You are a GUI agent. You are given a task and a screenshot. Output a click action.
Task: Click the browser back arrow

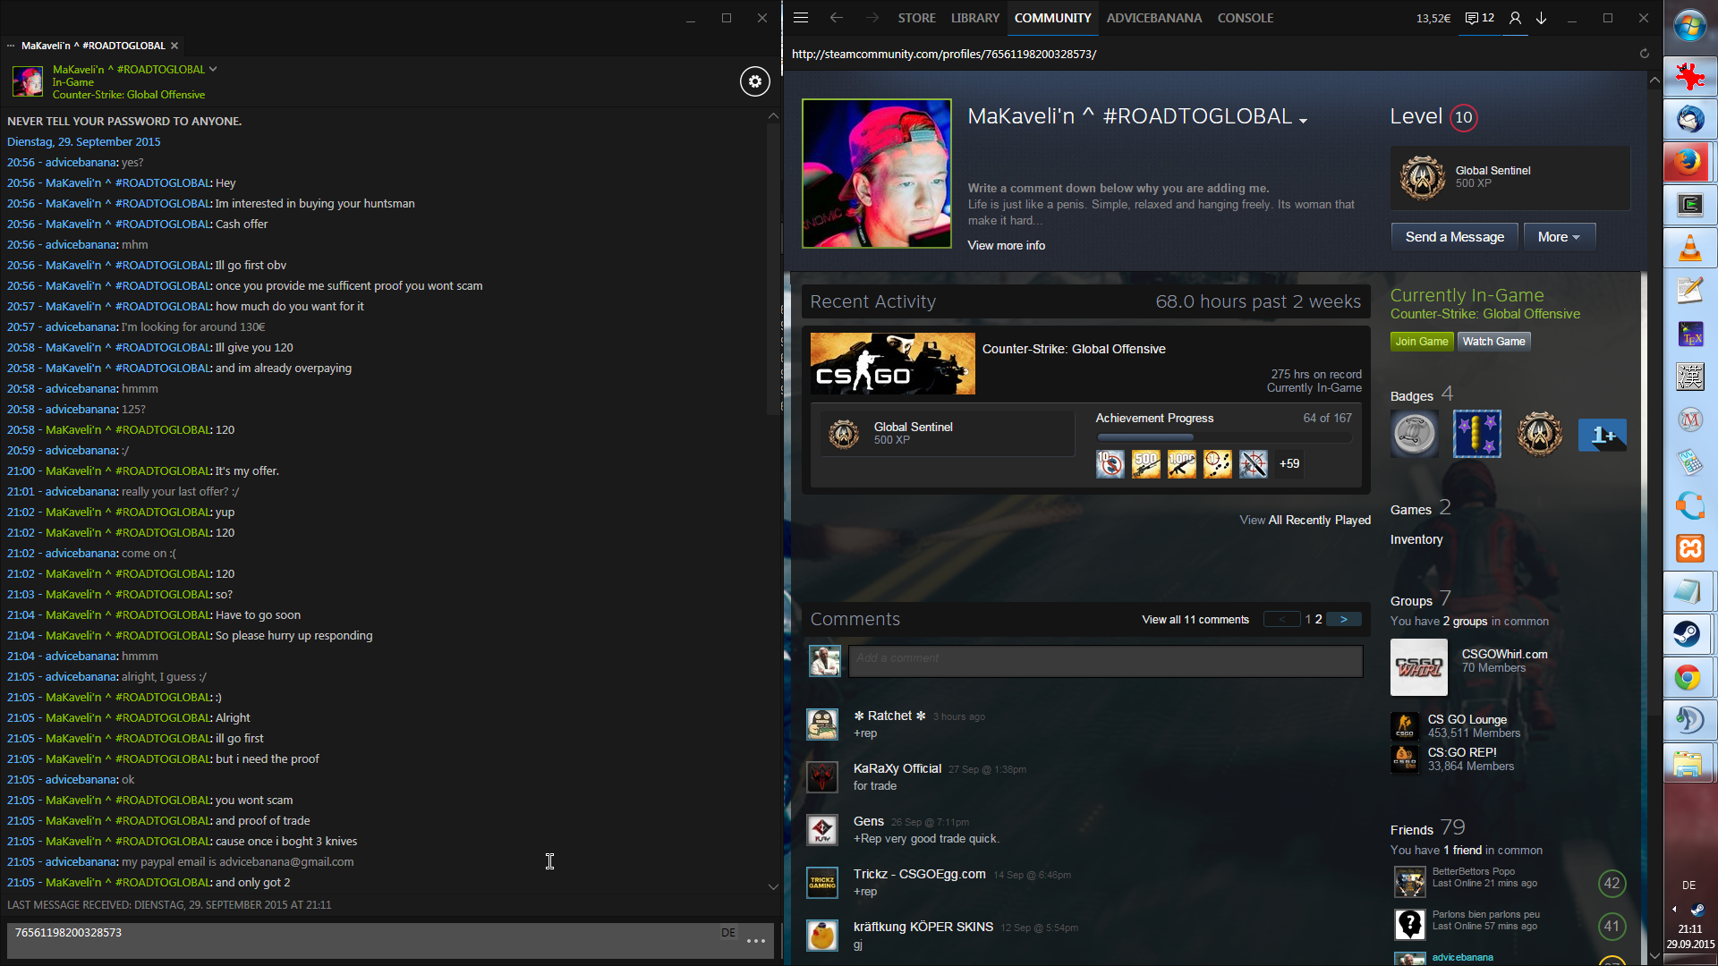[836, 18]
